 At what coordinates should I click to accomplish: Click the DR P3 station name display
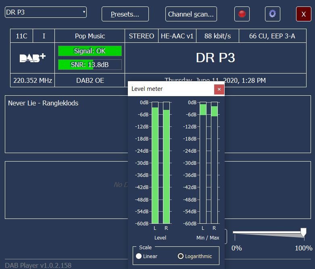tap(215, 58)
